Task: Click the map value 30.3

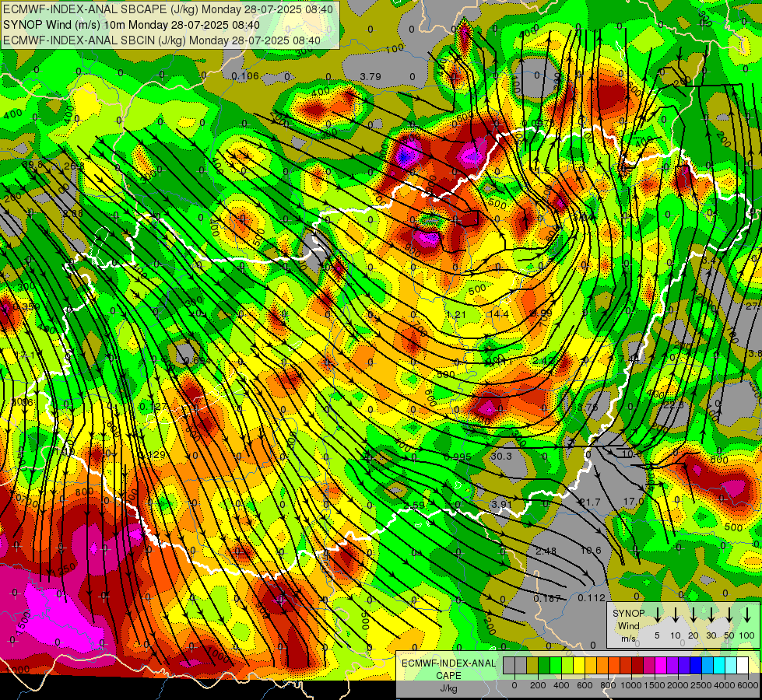Action: [x=501, y=456]
